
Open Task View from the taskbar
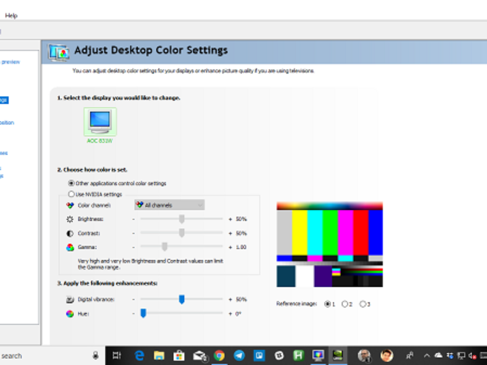point(117,356)
